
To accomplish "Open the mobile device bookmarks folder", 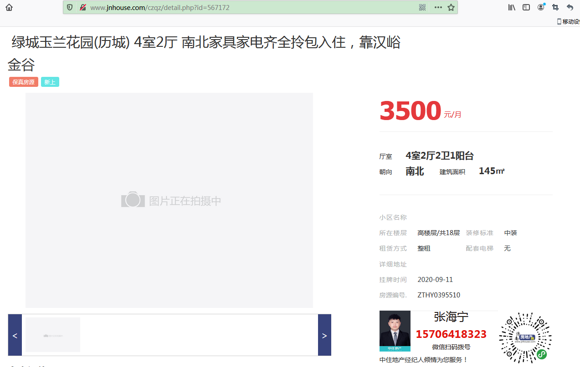I will pyautogui.click(x=568, y=21).
